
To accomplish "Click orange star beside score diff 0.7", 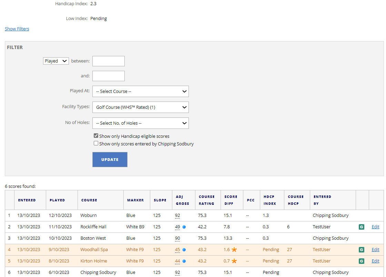I will tap(234, 261).
